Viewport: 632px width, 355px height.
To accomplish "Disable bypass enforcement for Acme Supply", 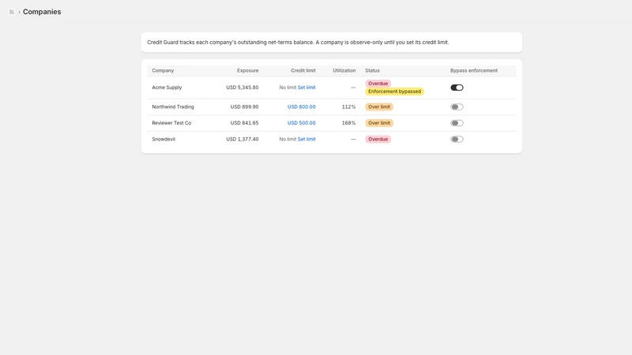I will [457, 88].
